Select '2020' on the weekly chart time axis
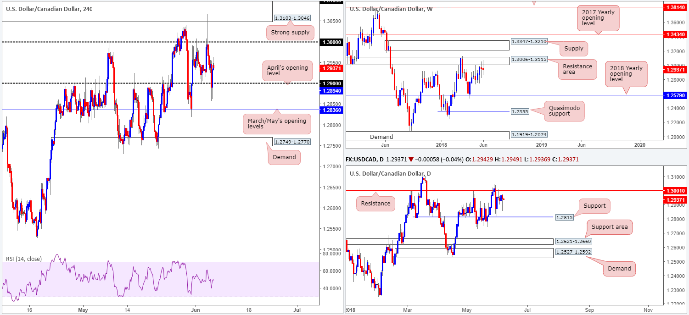 pyautogui.click(x=639, y=144)
